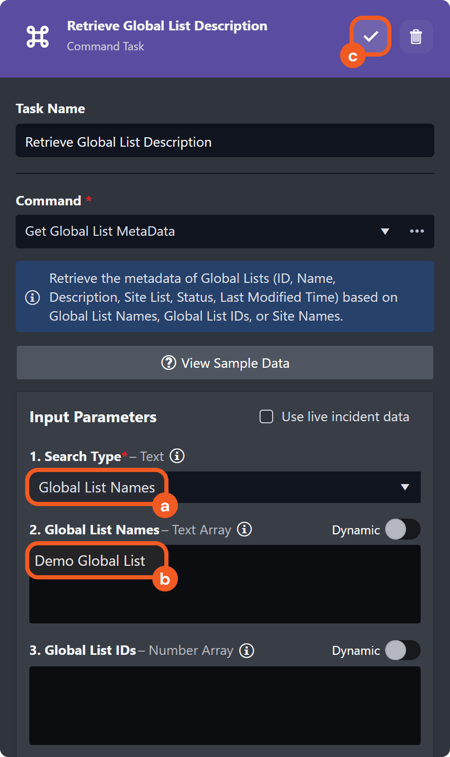Delete the task using trash icon
450x757 pixels.
click(x=416, y=37)
